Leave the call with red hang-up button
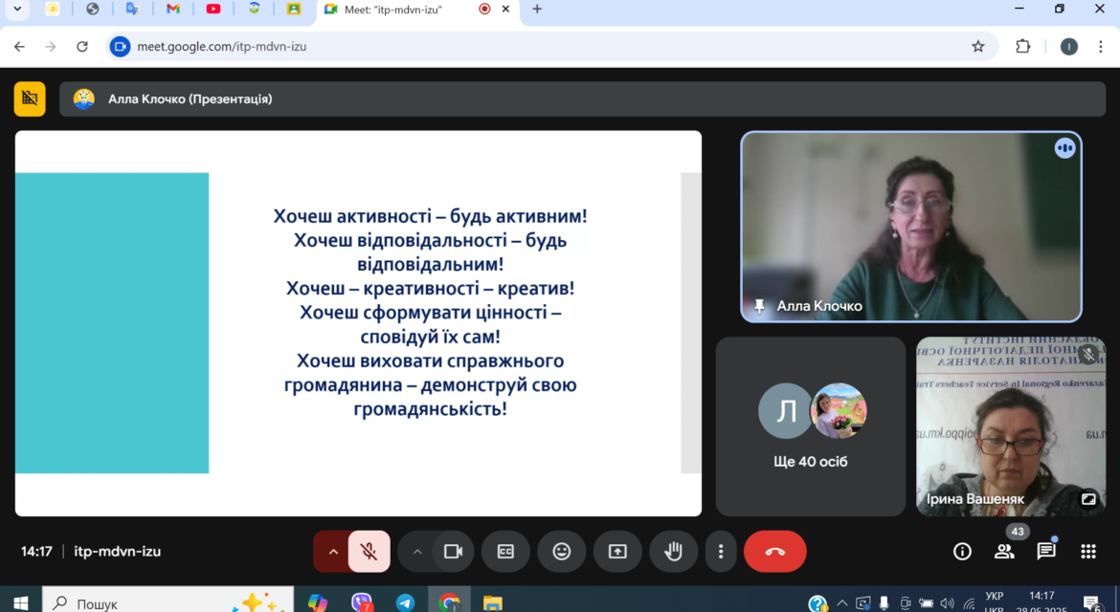This screenshot has height=612, width=1120. pos(775,552)
